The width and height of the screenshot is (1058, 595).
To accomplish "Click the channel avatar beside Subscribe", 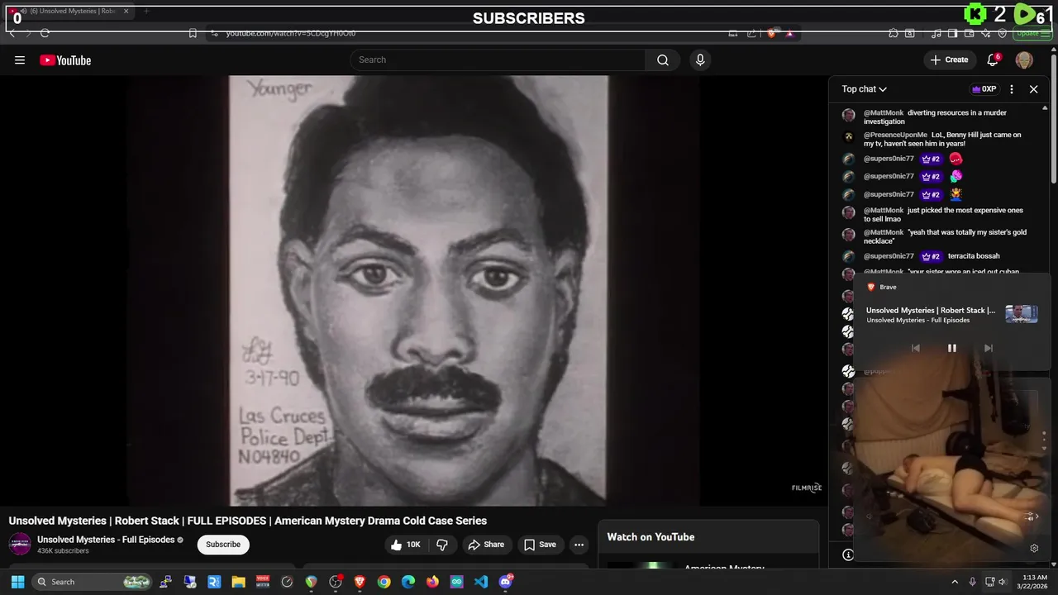I will pos(20,544).
